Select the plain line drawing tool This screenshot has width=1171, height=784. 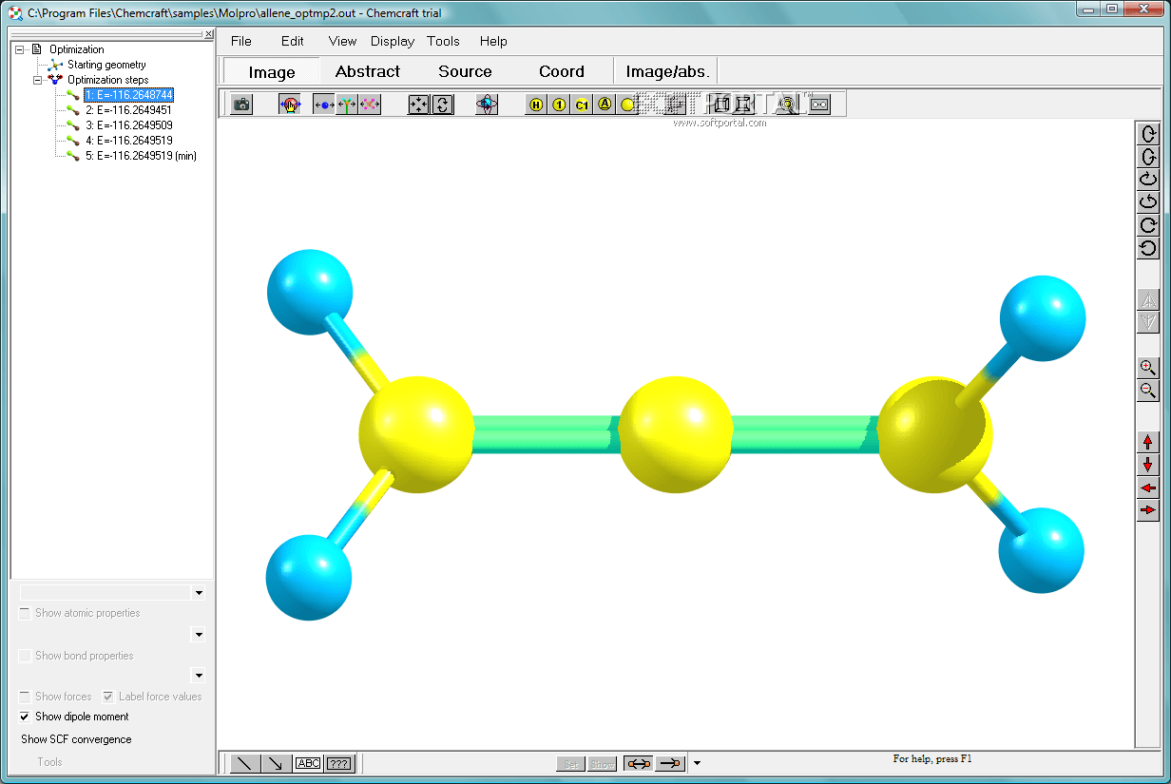[x=245, y=763]
